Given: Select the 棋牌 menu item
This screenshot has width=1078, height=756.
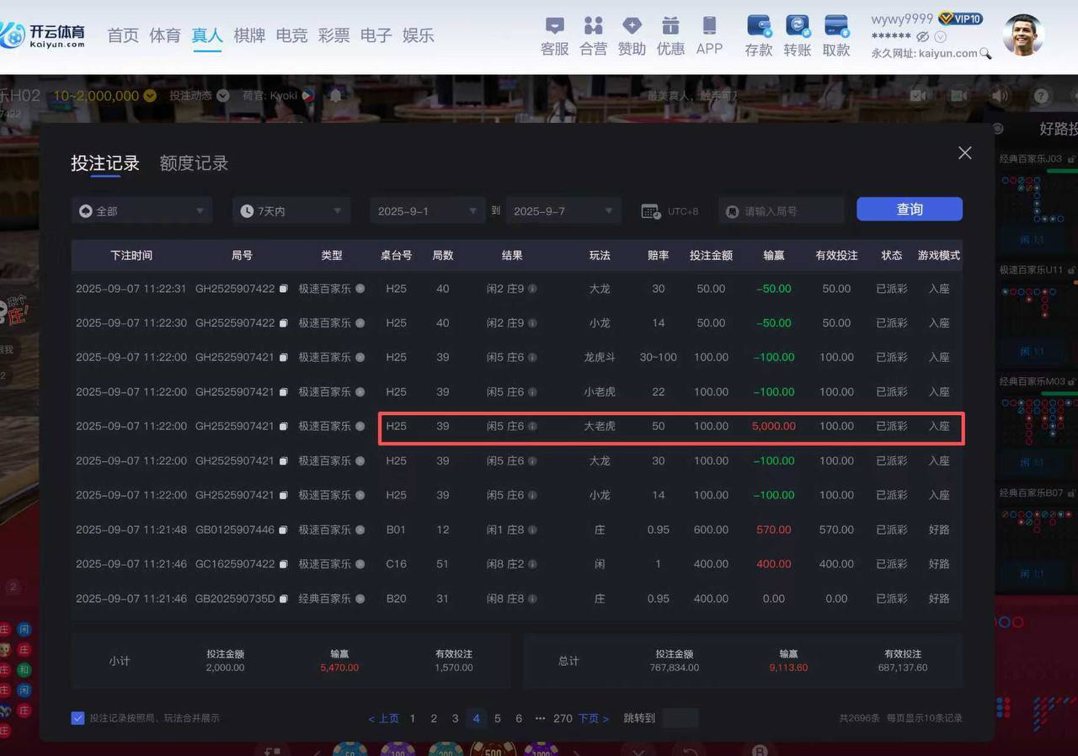Looking at the screenshot, I should (249, 35).
